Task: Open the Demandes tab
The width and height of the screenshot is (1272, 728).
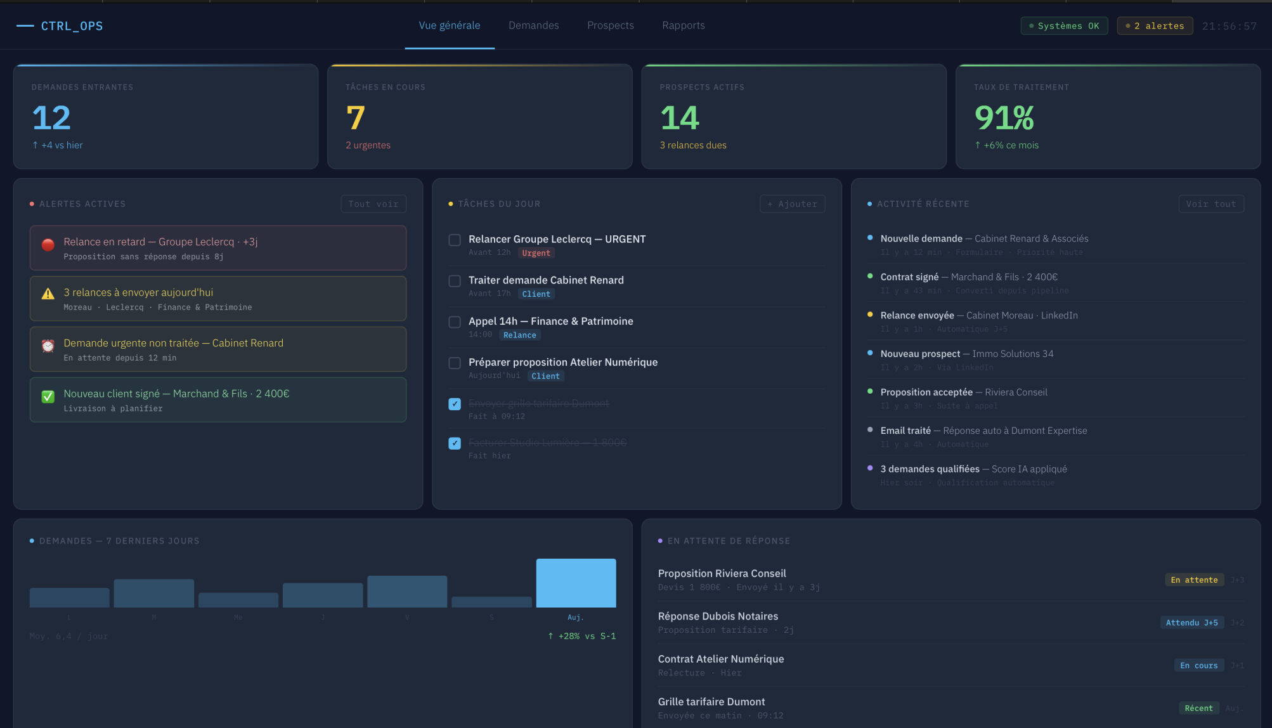Action: coord(533,25)
